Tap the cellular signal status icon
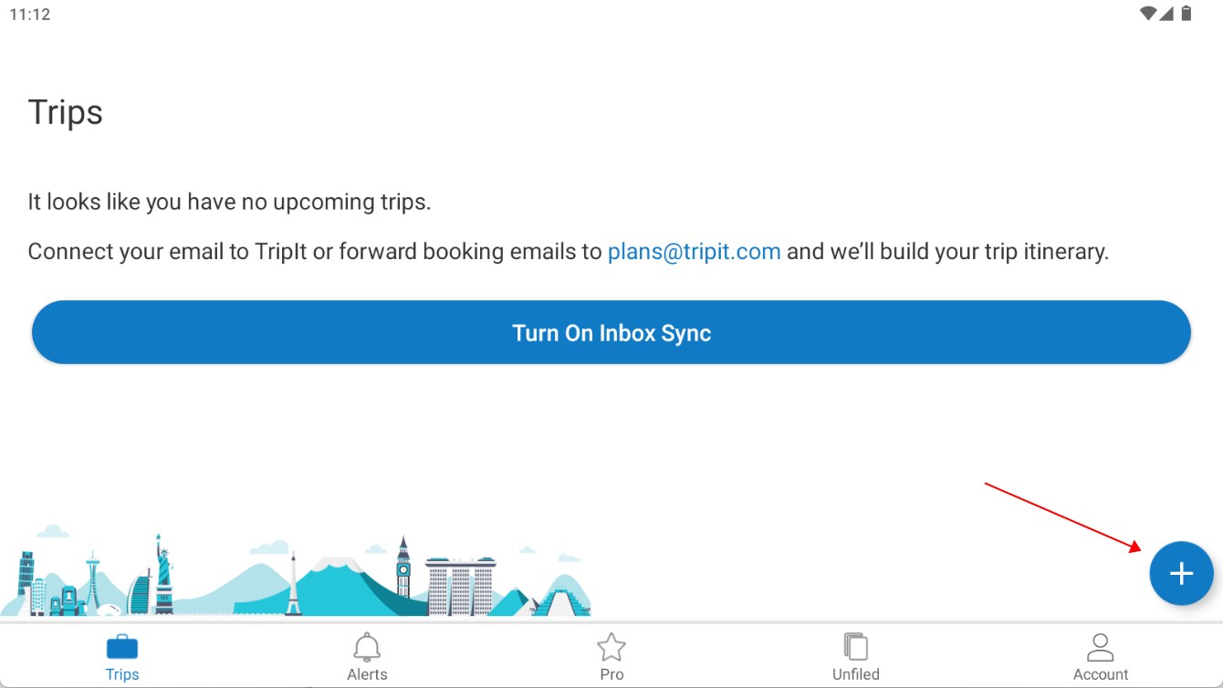This screenshot has width=1223, height=688. click(1166, 13)
